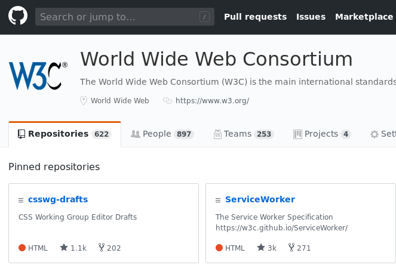Click the grabber icon beside csswg-drafts

pyautogui.click(x=22, y=200)
